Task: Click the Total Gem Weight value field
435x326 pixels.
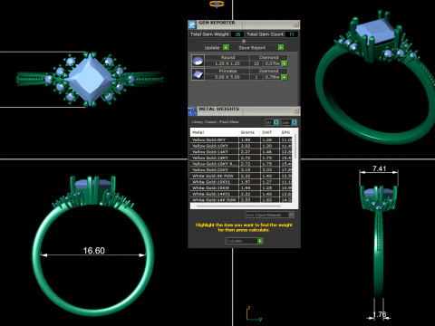Action: pyautogui.click(x=237, y=34)
